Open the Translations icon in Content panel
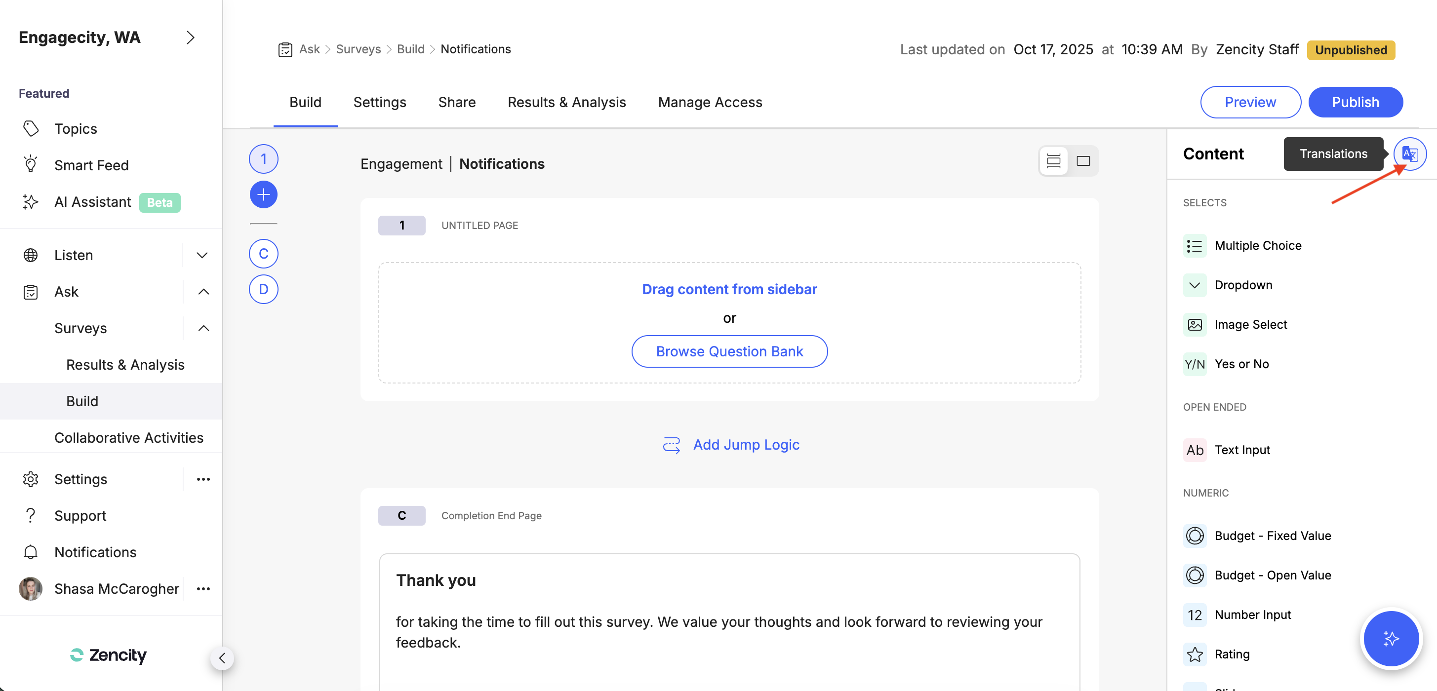 pyautogui.click(x=1410, y=154)
